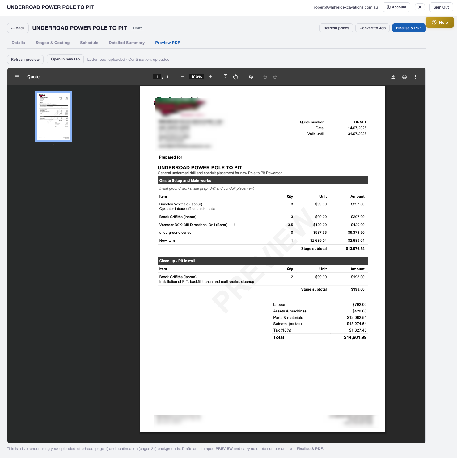Click the 'underground conduit' line item

point(176,233)
